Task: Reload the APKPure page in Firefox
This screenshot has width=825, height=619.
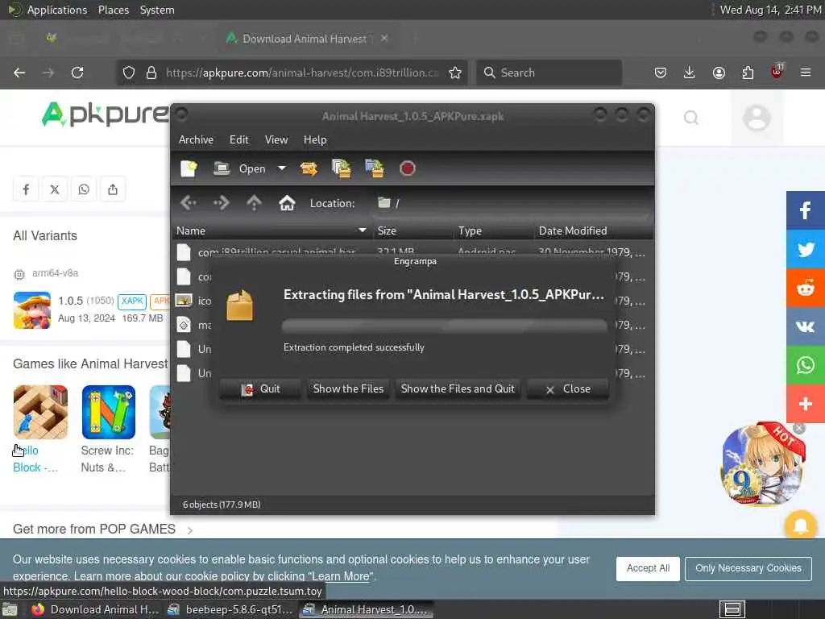Action: (77, 73)
